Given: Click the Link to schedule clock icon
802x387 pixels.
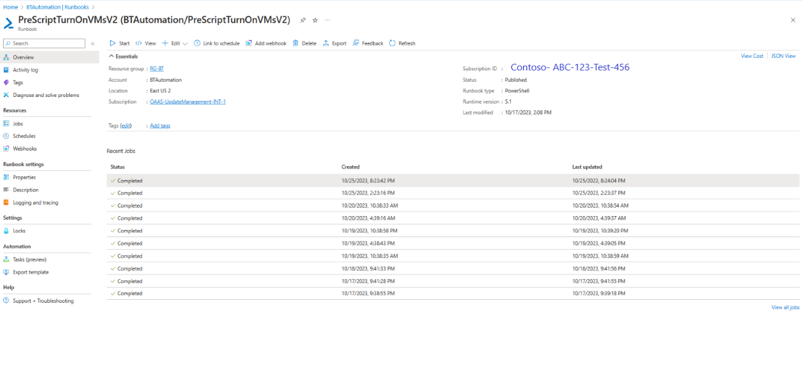Looking at the screenshot, I should 197,43.
